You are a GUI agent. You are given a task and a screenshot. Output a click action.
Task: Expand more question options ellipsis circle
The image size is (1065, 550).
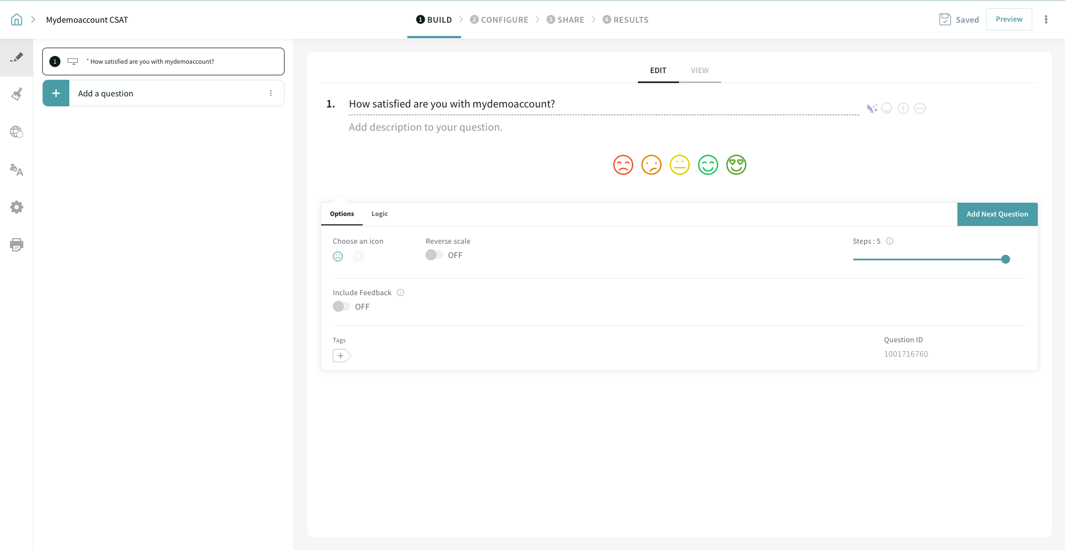920,109
